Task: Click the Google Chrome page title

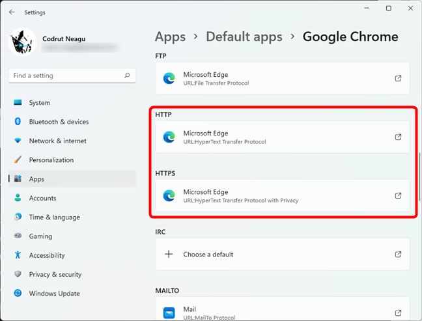Action: click(x=350, y=37)
